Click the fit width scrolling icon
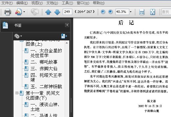The image size is (171, 117). 142,12
